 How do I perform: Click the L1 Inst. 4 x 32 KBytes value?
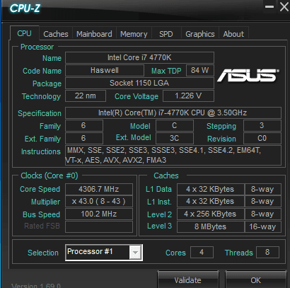(x=210, y=202)
